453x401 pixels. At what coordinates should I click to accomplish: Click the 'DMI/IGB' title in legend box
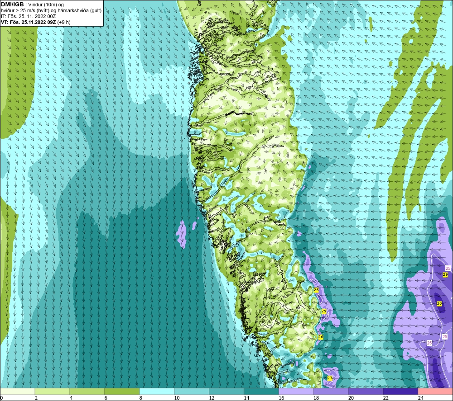click(12, 5)
